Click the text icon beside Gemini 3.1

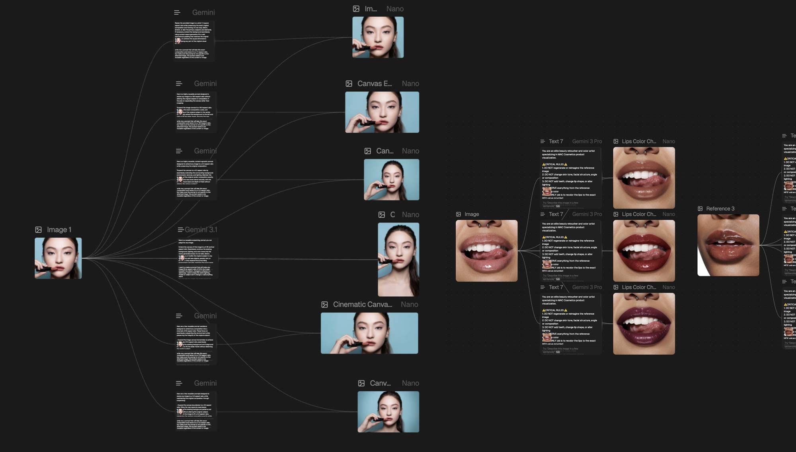[x=180, y=230]
